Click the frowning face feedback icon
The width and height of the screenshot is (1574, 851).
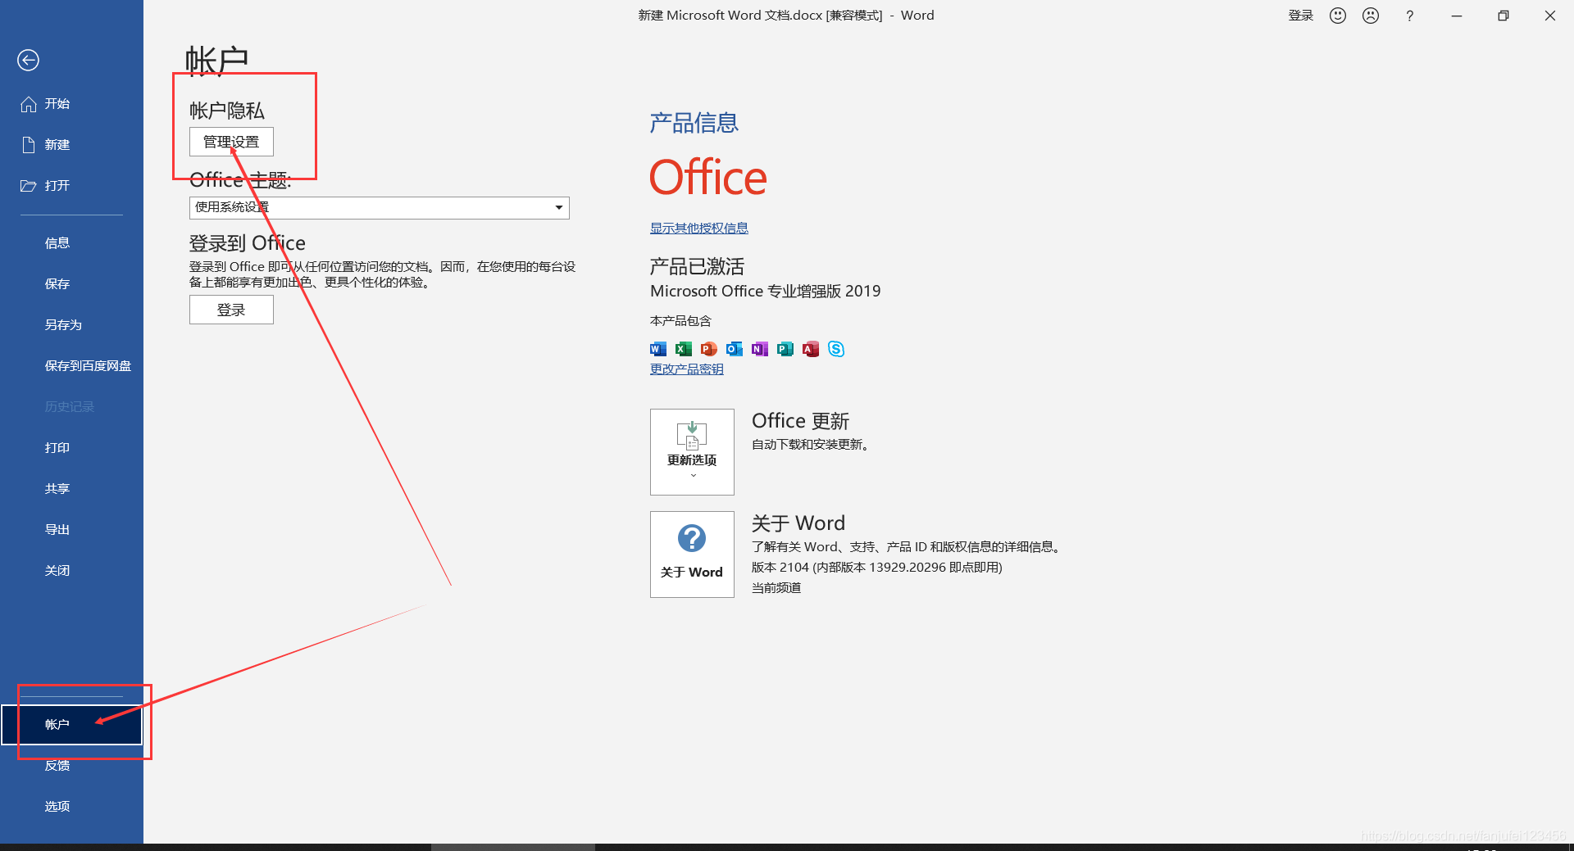(x=1371, y=16)
